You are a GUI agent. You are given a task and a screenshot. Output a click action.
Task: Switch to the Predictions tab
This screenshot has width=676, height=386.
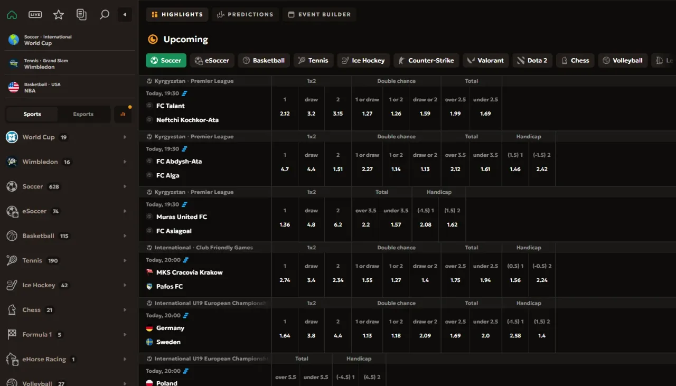click(245, 15)
